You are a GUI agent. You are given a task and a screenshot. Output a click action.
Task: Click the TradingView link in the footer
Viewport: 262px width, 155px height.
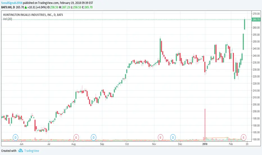31,151
